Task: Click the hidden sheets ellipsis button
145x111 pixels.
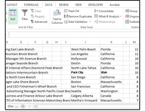Action: pos(17,106)
